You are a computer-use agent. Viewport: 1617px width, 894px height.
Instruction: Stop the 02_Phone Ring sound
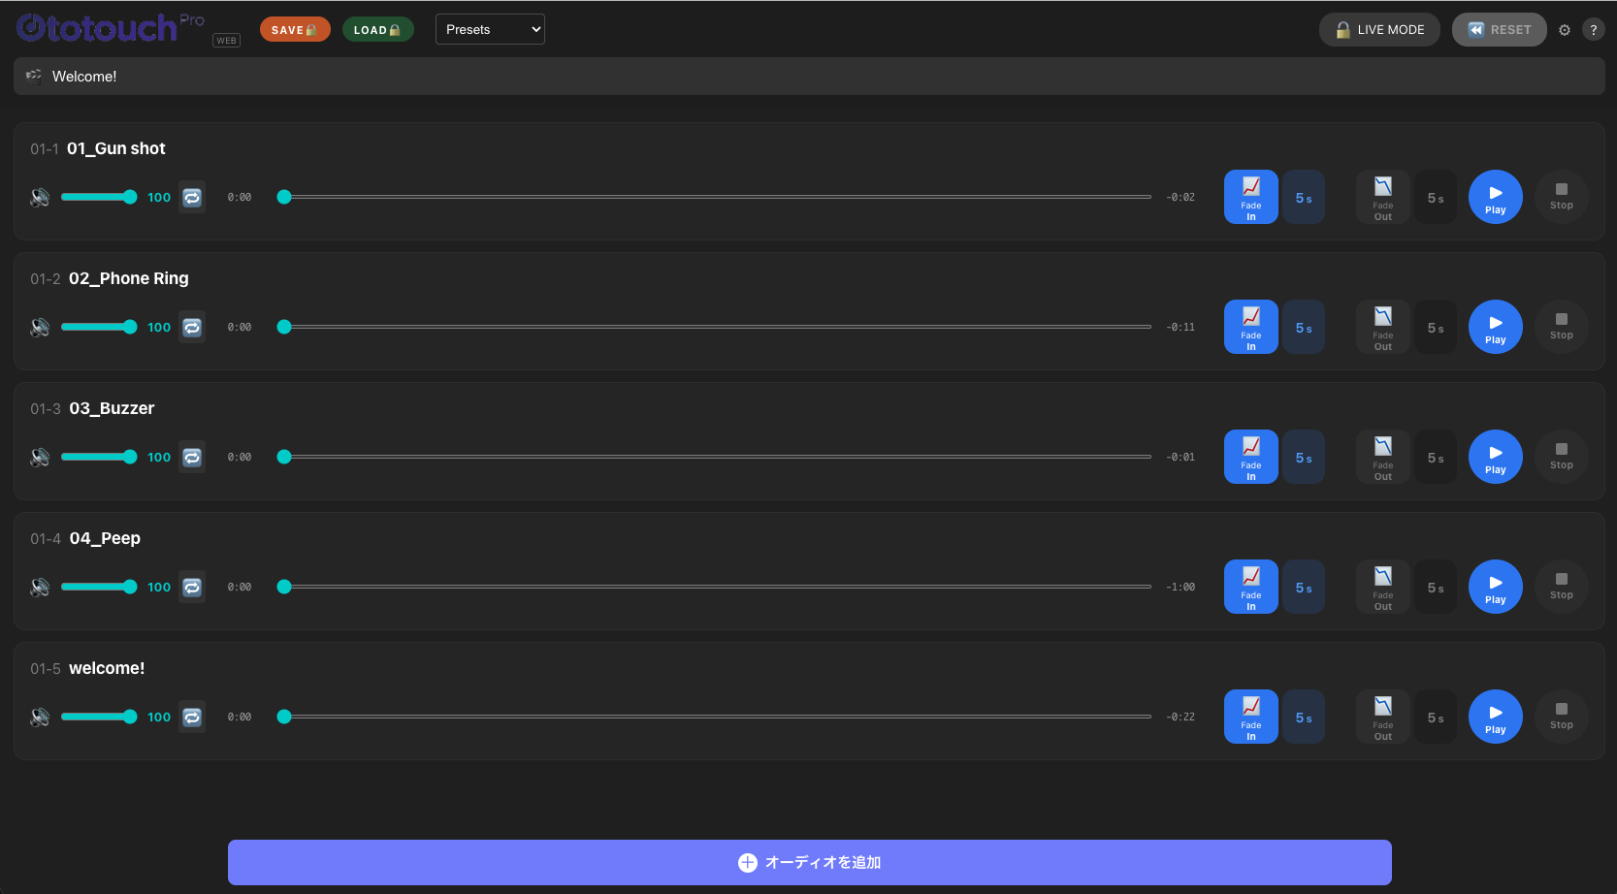click(1562, 327)
